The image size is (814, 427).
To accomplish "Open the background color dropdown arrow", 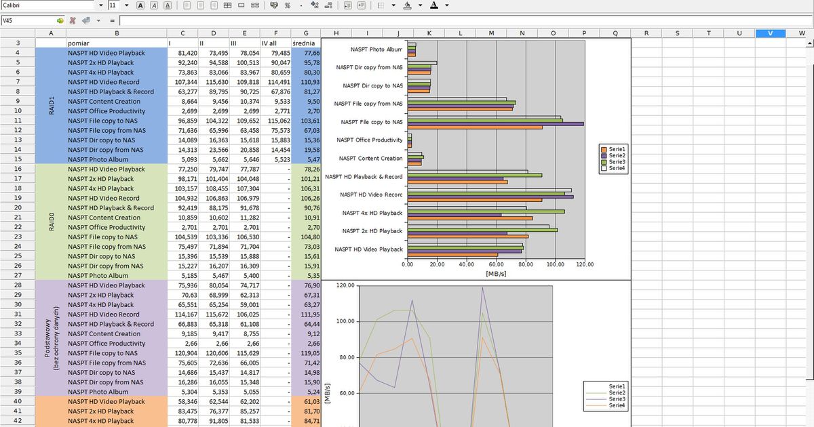I will click(x=421, y=5).
